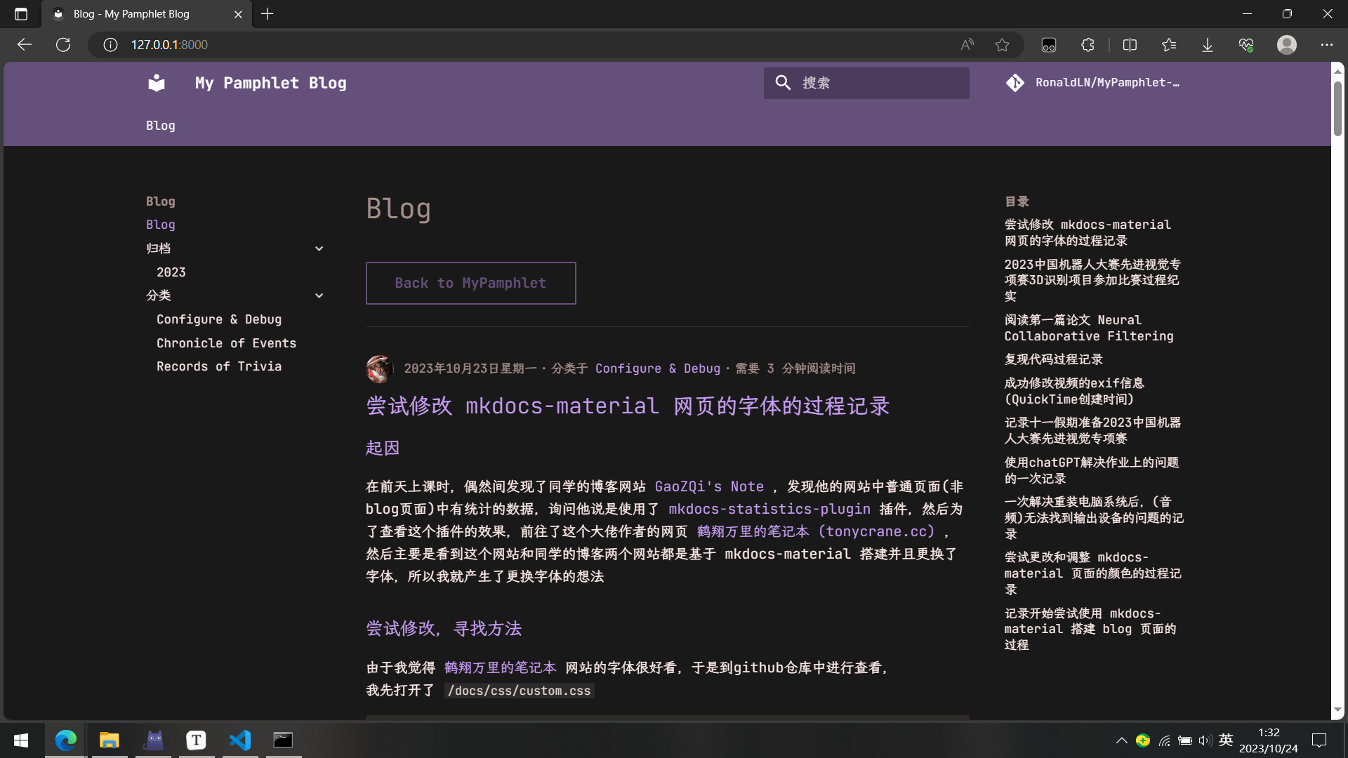Click the favorite star icon in the address bar
The width and height of the screenshot is (1348, 758).
pyautogui.click(x=1002, y=45)
